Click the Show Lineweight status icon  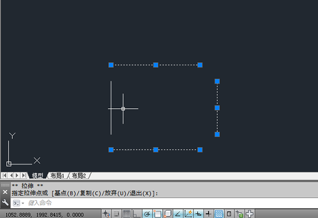pos(208,214)
